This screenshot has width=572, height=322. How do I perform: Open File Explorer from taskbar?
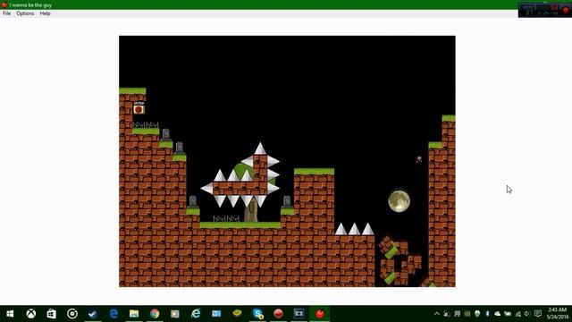[x=134, y=314]
